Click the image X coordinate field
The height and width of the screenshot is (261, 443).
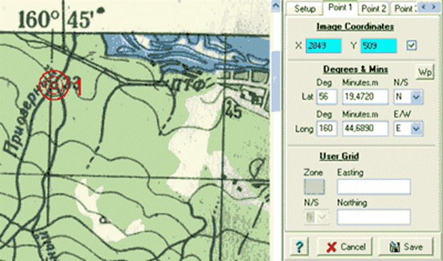(324, 46)
